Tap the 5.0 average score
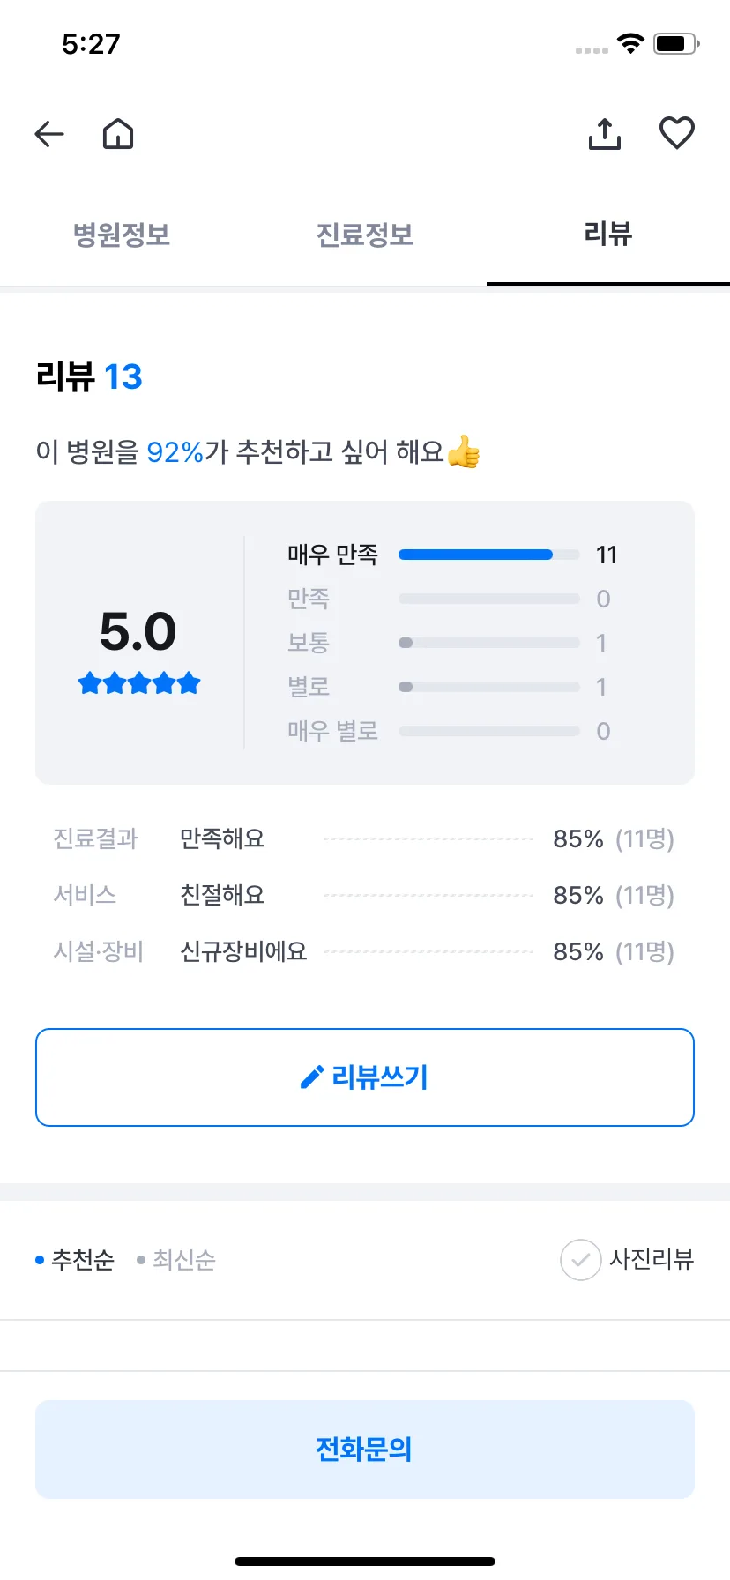The image size is (730, 1580). click(138, 631)
